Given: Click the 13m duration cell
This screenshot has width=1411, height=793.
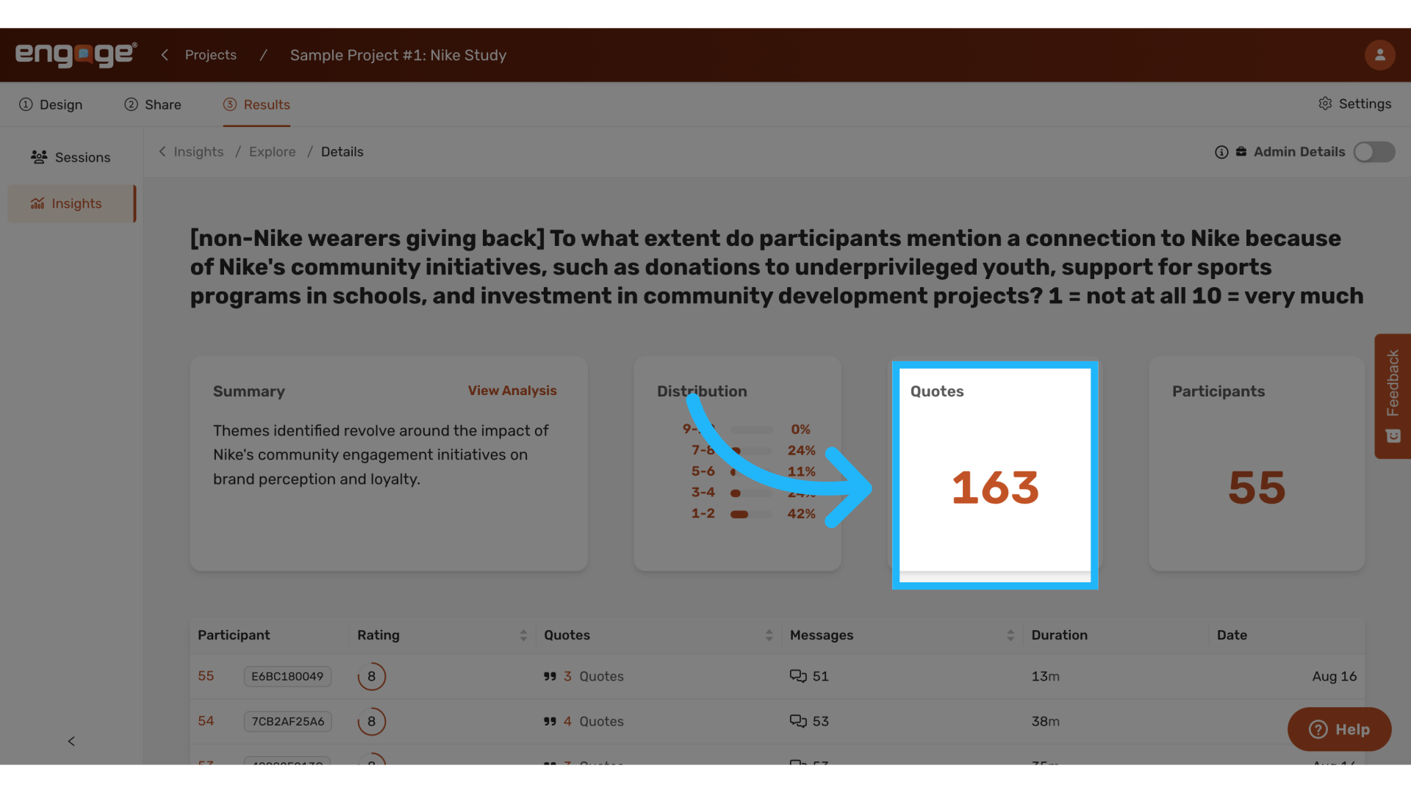Looking at the screenshot, I should [x=1045, y=676].
